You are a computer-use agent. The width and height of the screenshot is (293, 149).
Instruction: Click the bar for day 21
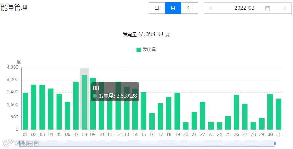(194, 121)
